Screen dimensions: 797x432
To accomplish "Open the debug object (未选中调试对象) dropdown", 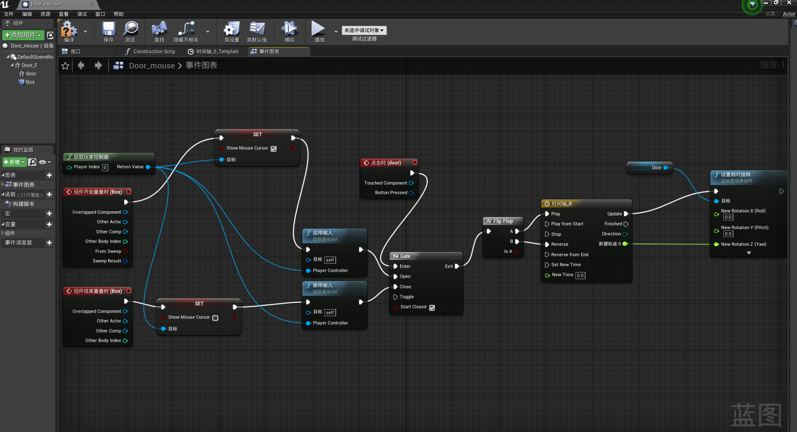I will coord(364,30).
